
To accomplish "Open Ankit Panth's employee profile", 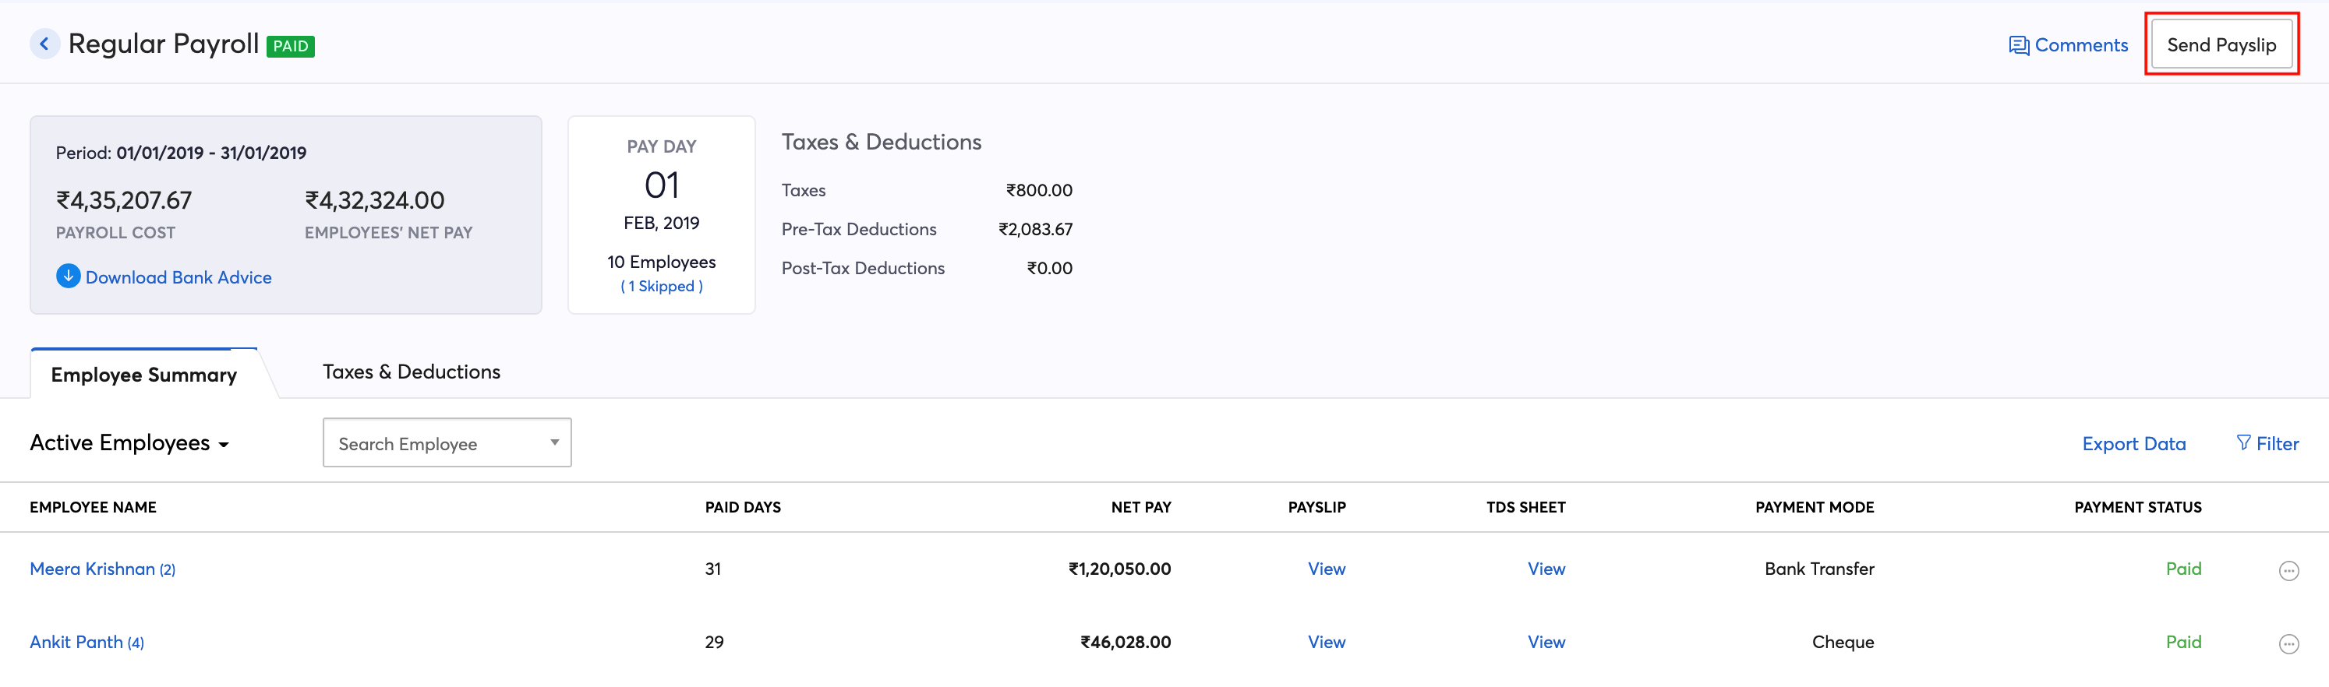I will (x=77, y=642).
